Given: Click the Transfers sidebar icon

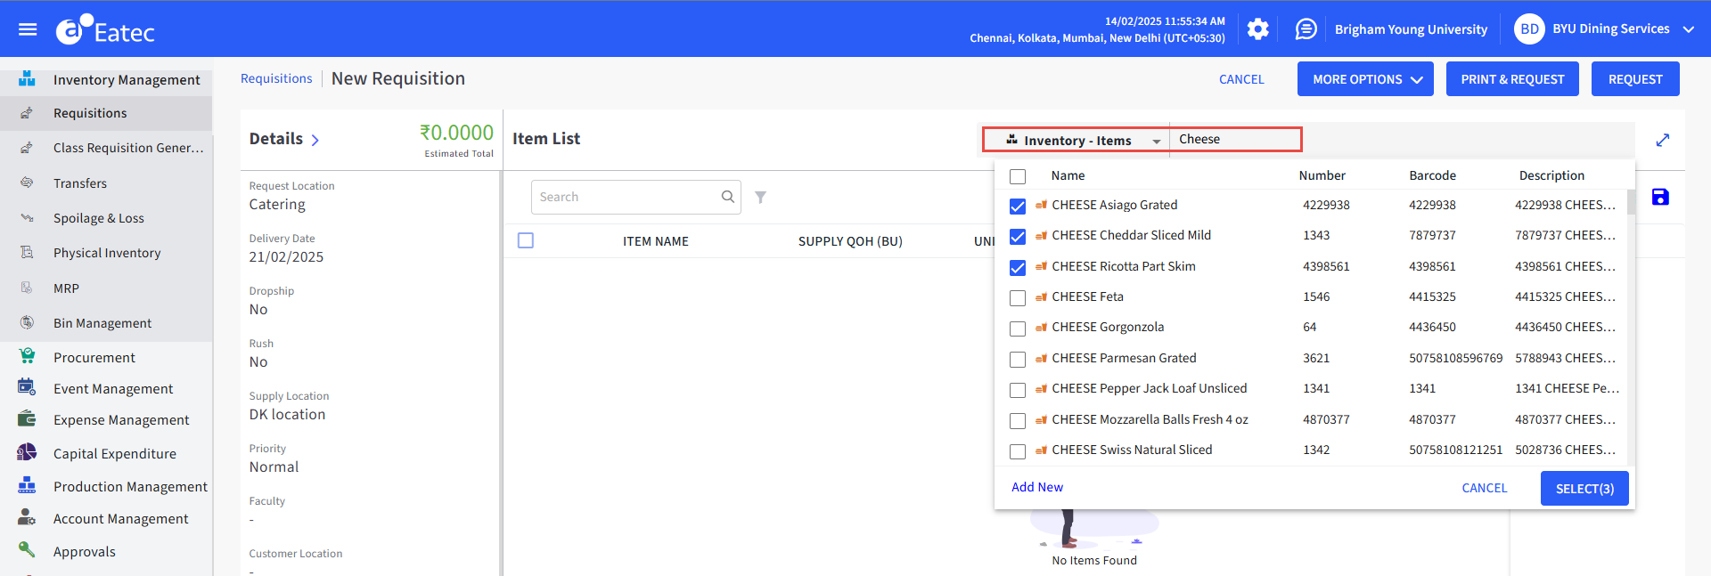Looking at the screenshot, I should pyautogui.click(x=28, y=183).
